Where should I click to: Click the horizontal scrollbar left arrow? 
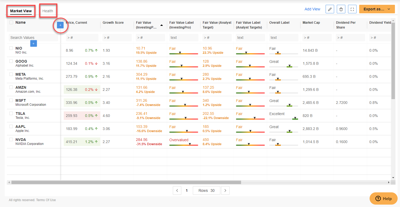pos(9,182)
